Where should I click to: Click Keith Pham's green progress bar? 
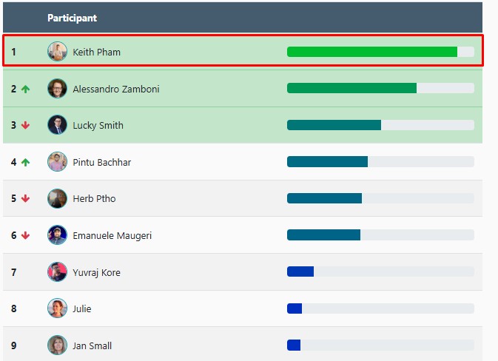coord(371,52)
